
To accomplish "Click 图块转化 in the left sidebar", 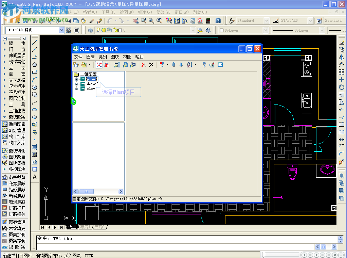I will [17, 151].
